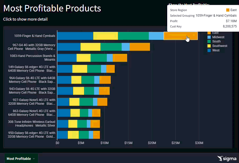Click the Midwest light blue legend swatch

(209, 37)
